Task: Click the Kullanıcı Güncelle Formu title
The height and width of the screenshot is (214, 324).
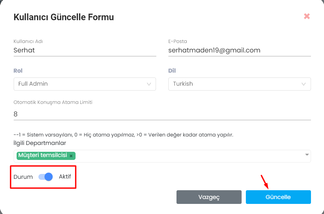Action: [x=63, y=17]
